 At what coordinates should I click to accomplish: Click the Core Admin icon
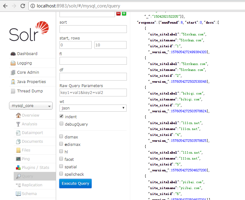pos(13,72)
